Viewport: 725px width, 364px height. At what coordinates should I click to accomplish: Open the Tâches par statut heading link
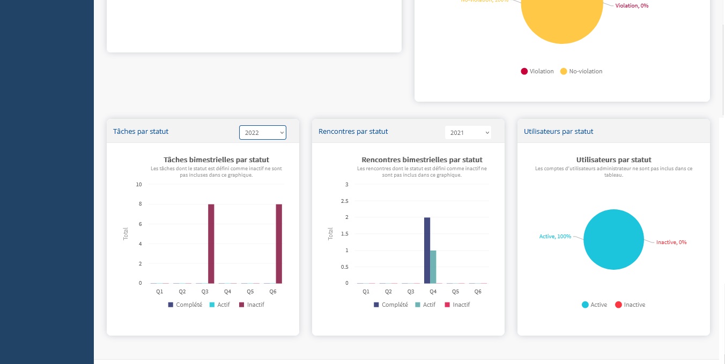point(141,131)
